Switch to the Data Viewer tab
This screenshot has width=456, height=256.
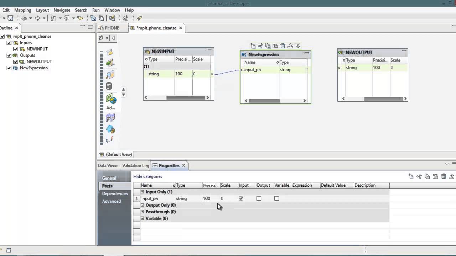pos(109,166)
